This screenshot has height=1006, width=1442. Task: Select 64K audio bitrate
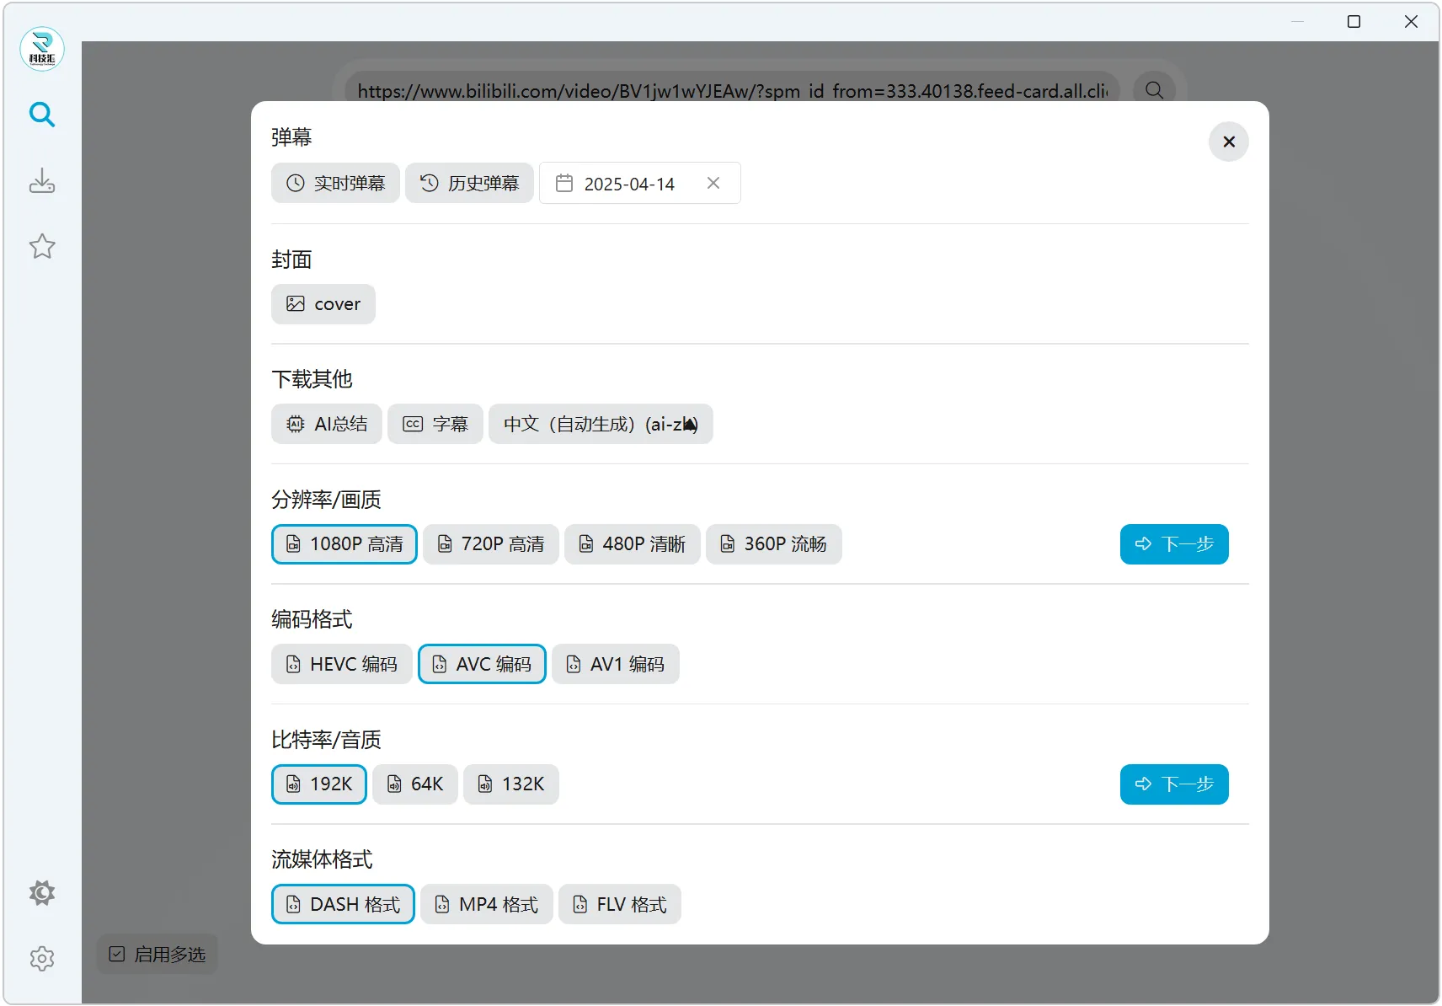point(415,784)
